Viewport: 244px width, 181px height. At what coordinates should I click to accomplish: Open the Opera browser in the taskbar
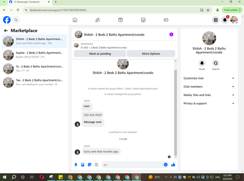41,177
